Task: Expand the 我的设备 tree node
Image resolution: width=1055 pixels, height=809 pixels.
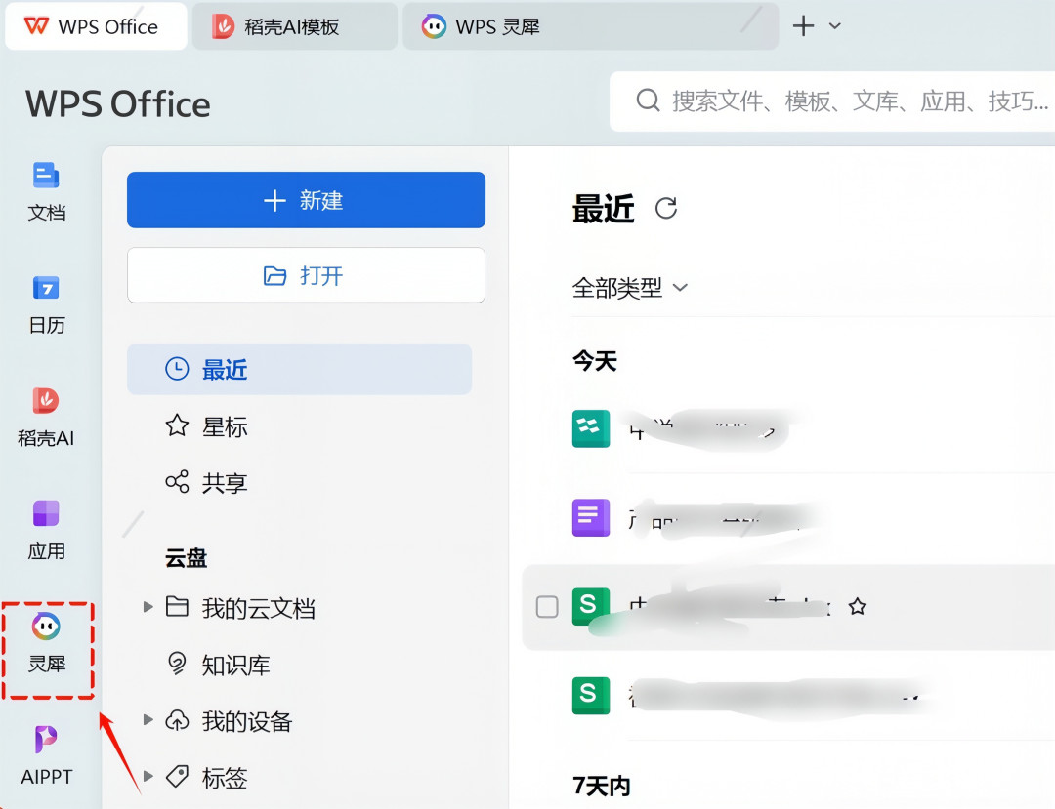Action: (148, 719)
